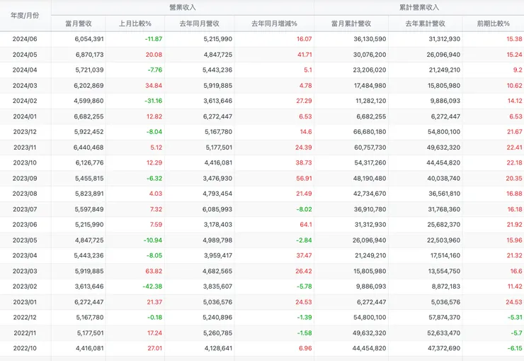Click last-year cumulative value 57,874,370
This screenshot has width=524, height=361.
(445, 318)
